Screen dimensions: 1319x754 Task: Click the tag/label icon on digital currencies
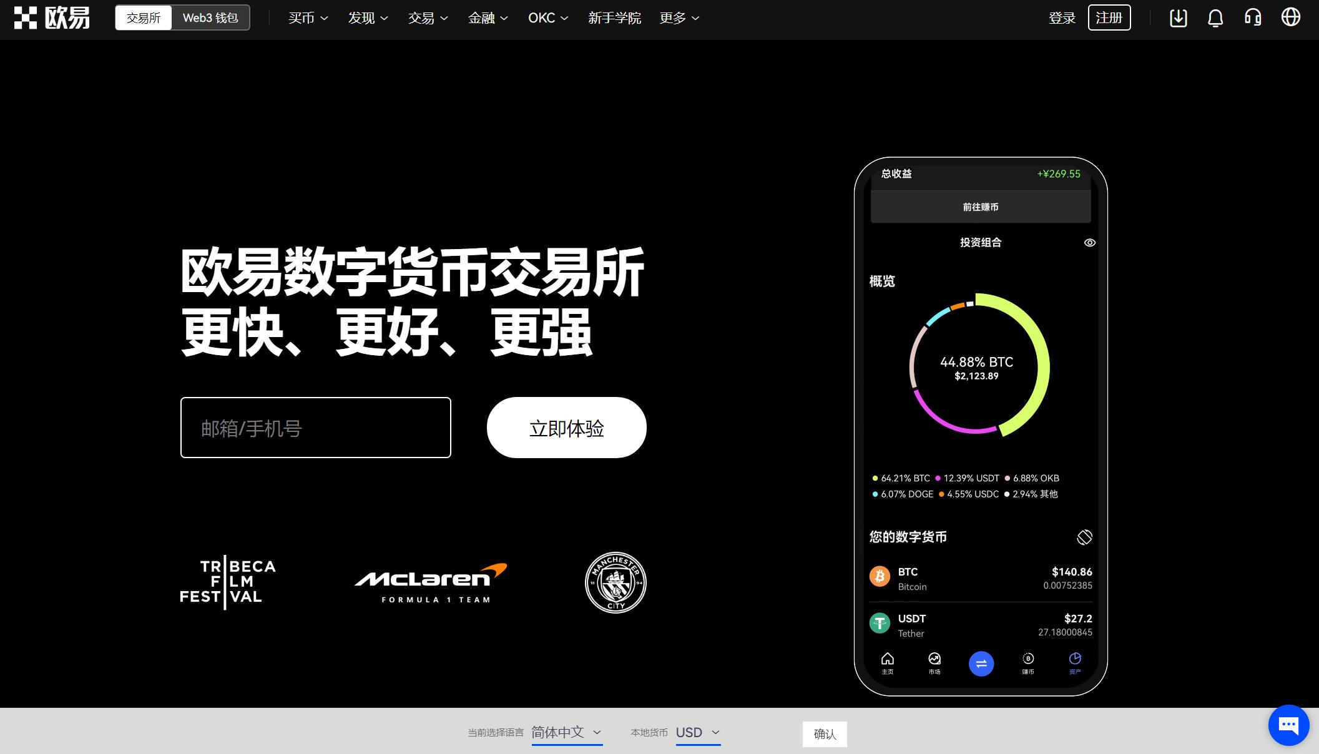point(1084,536)
